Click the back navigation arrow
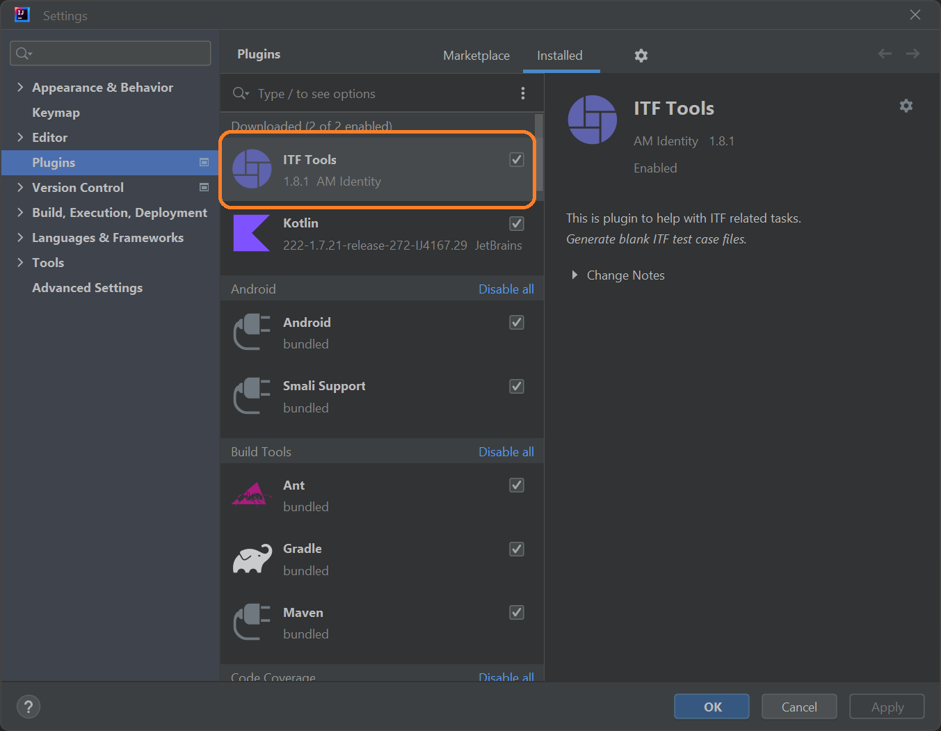This screenshot has width=941, height=731. tap(885, 54)
